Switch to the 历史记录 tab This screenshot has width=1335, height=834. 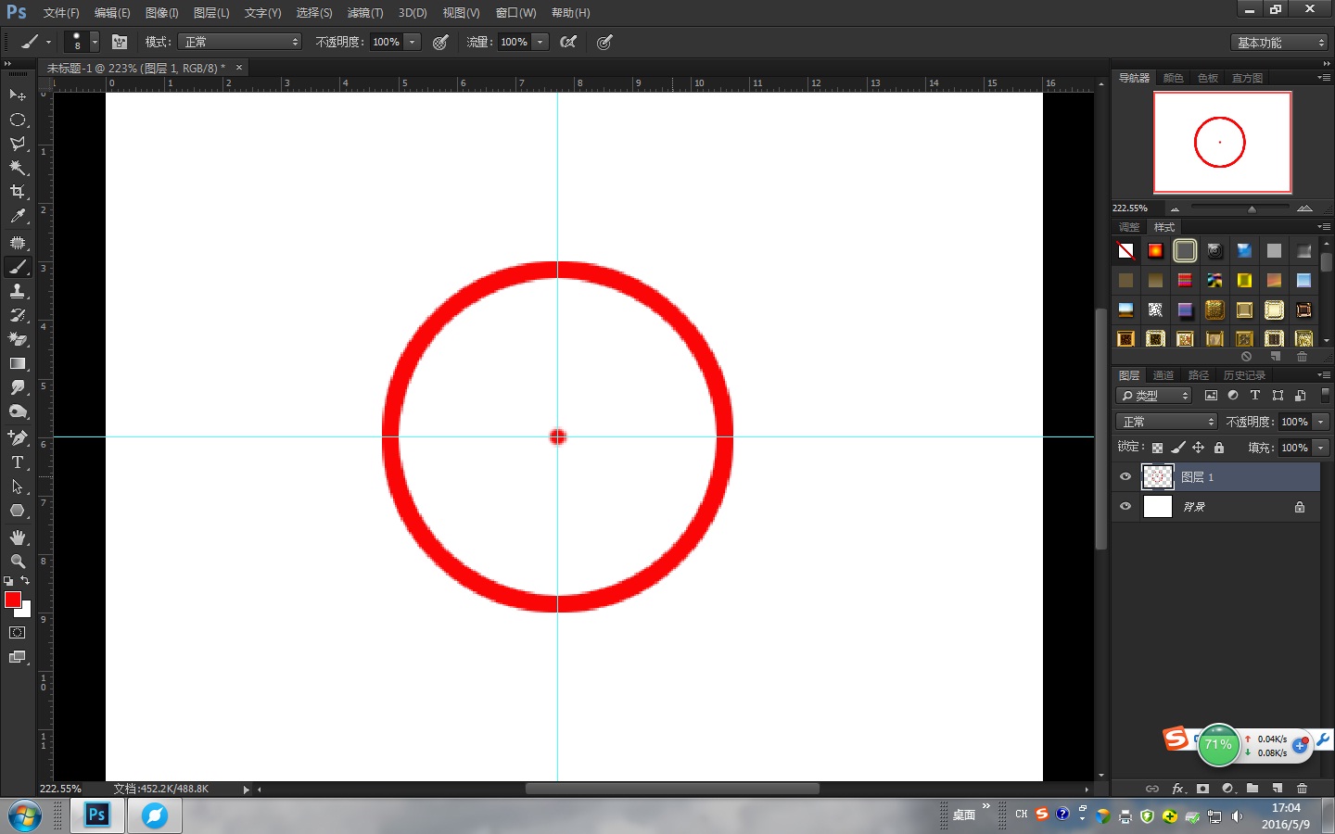(1244, 375)
